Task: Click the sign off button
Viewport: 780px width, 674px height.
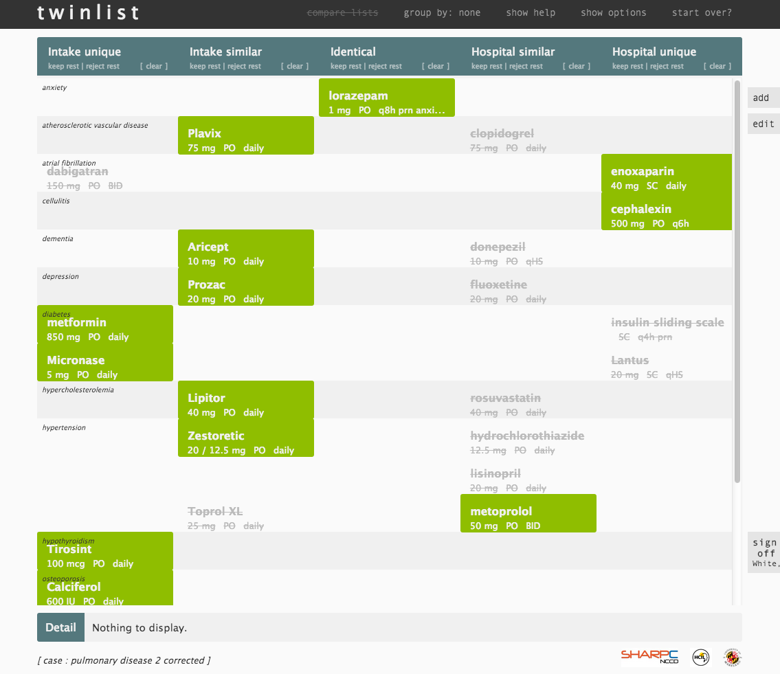Action: [x=764, y=552]
